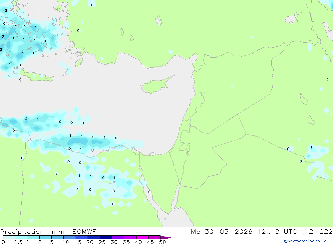Click the "0.5" legend scale label
333x244 pixels.
click(x=18, y=242)
